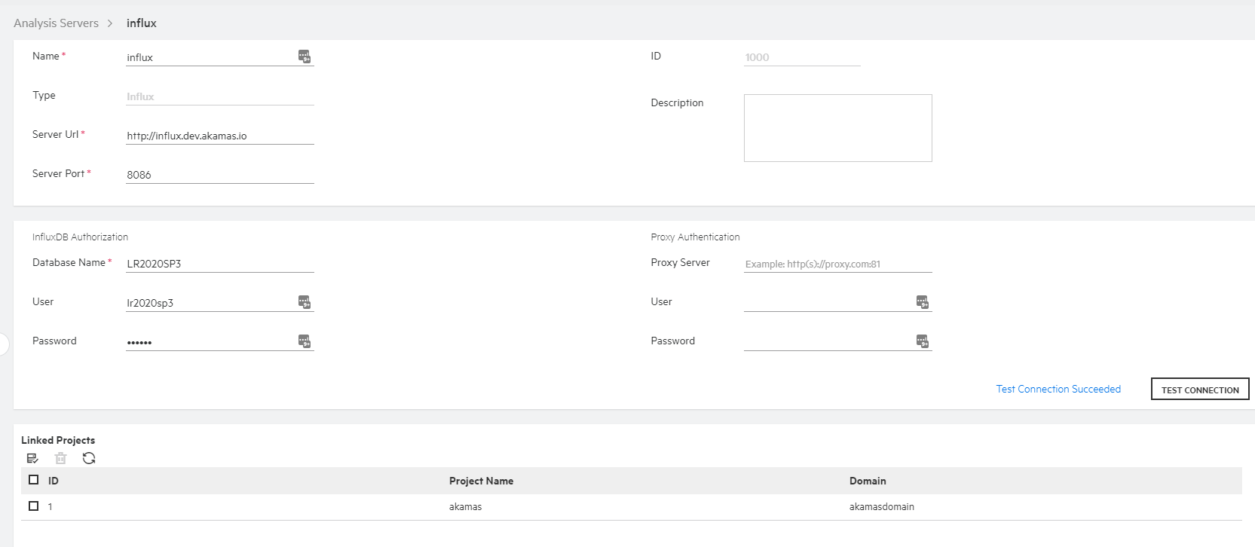Click the icon in the Proxy User field

(x=922, y=302)
